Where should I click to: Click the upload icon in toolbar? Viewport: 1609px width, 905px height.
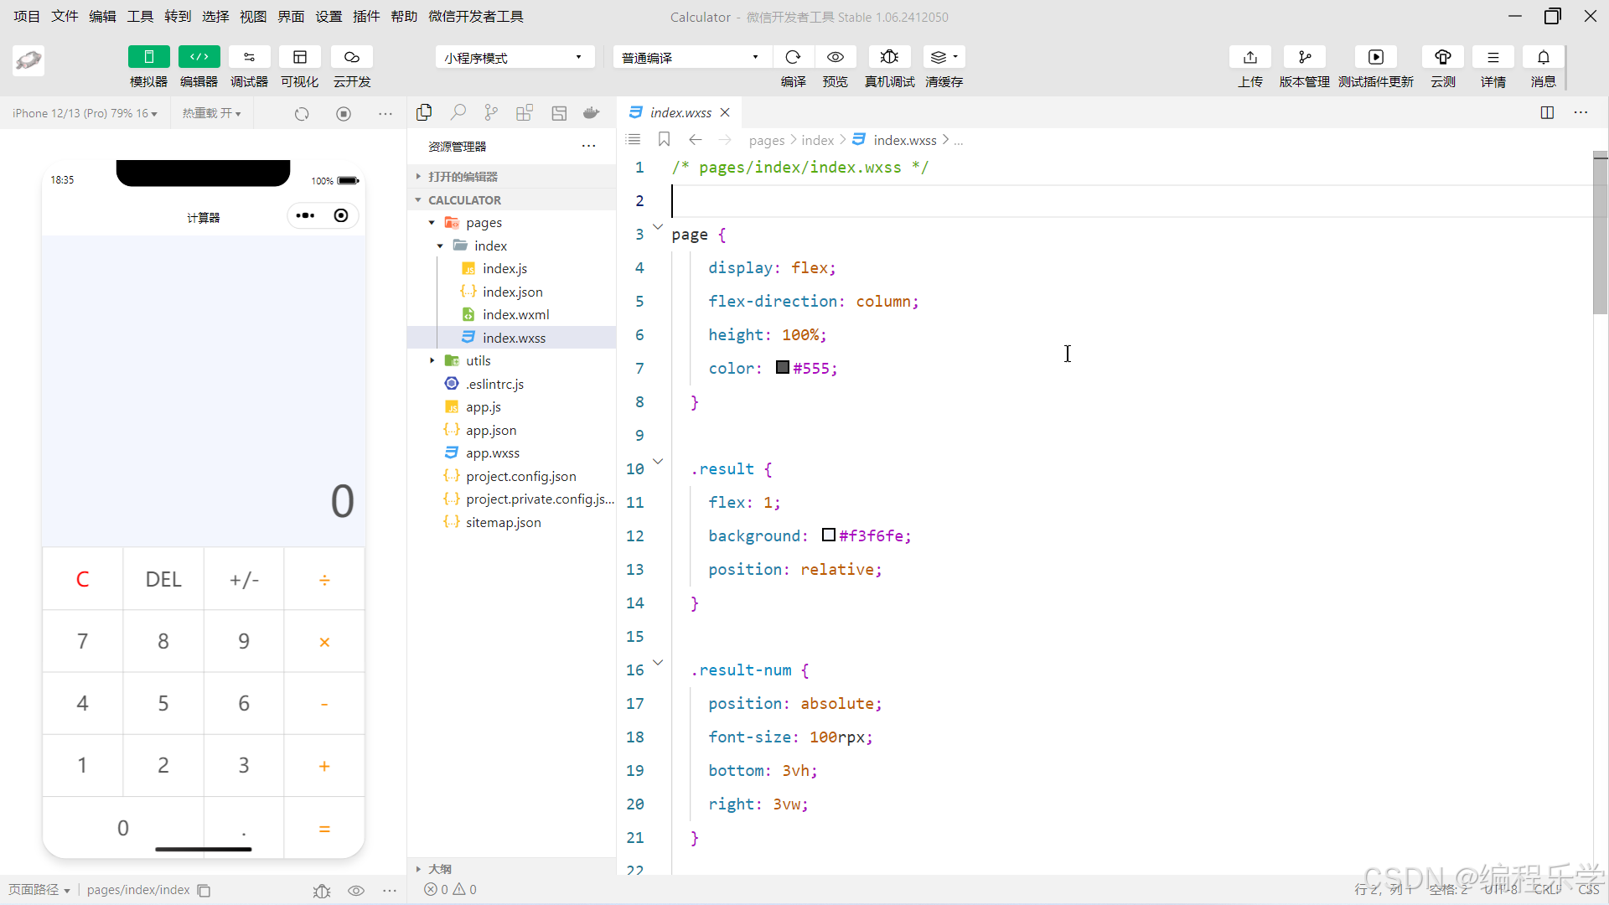[x=1249, y=57]
